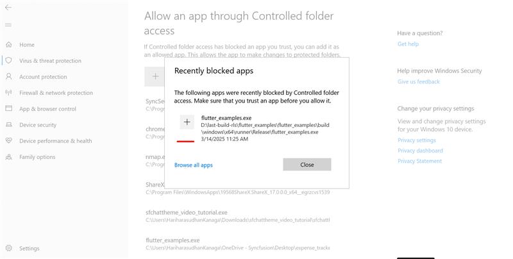Screen dimensions: 513x259
Task: Click the Virus & threat protection shield icon
Action: click(x=8, y=61)
